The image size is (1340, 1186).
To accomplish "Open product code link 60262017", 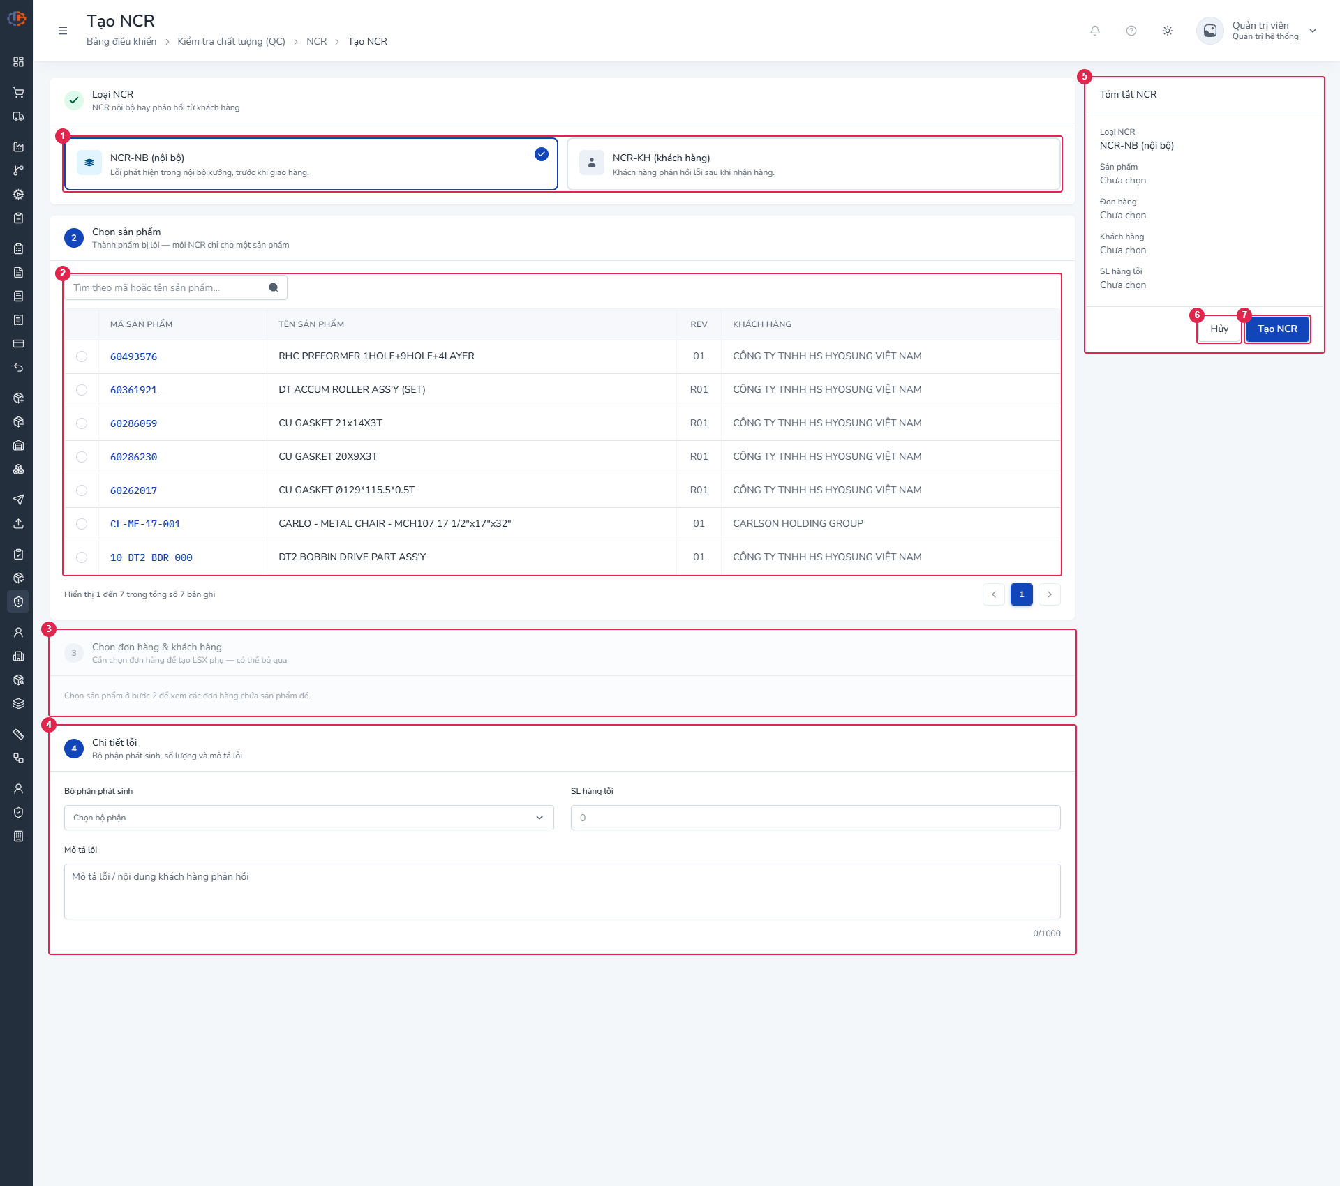I will pyautogui.click(x=134, y=490).
